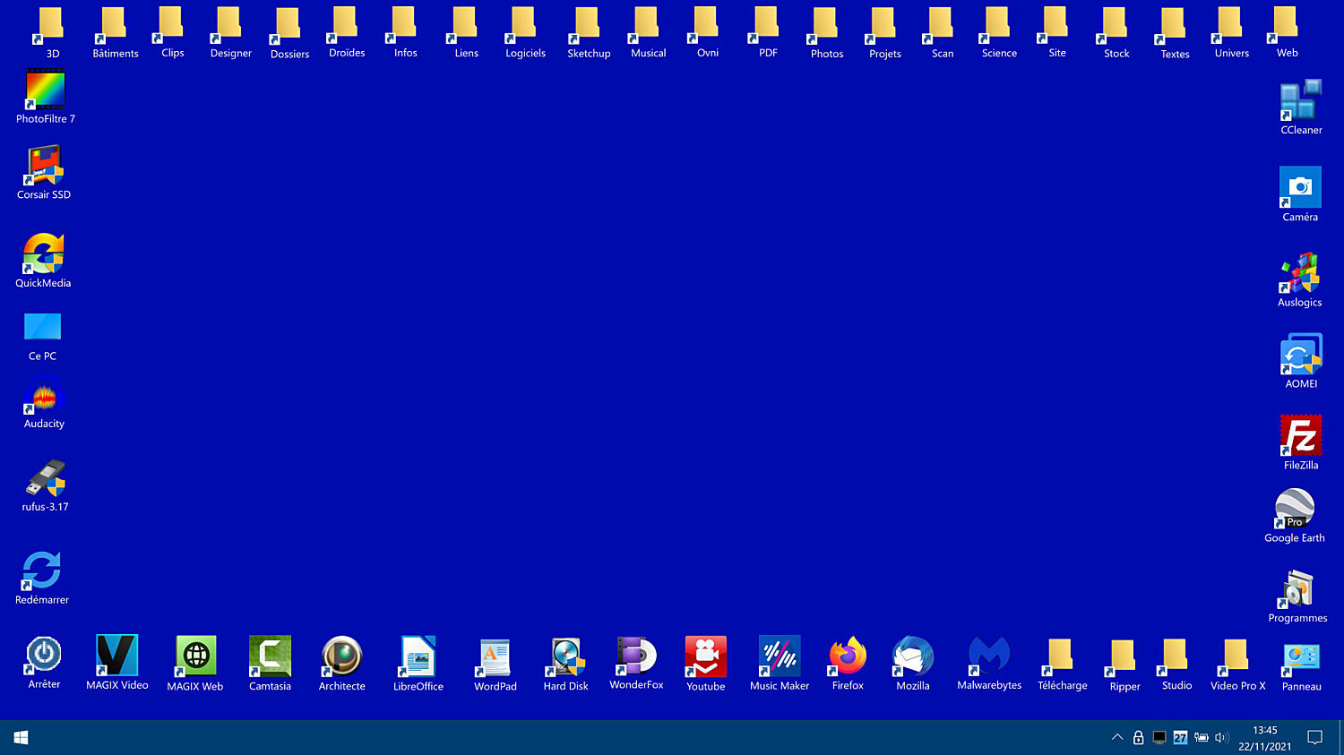
Task: Launch Mozilla Thunderbird icon
Action: tap(913, 656)
